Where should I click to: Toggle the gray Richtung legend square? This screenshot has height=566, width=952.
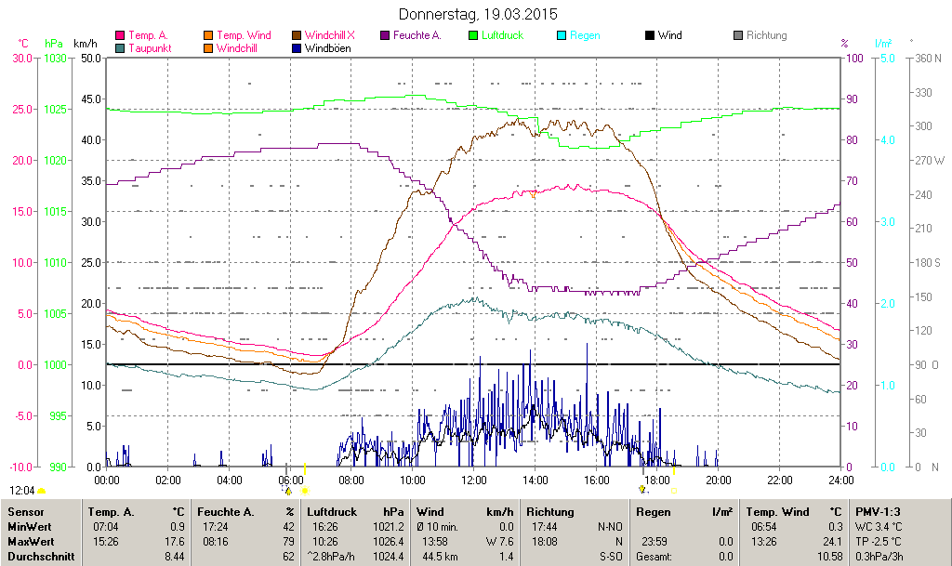pyautogui.click(x=738, y=35)
